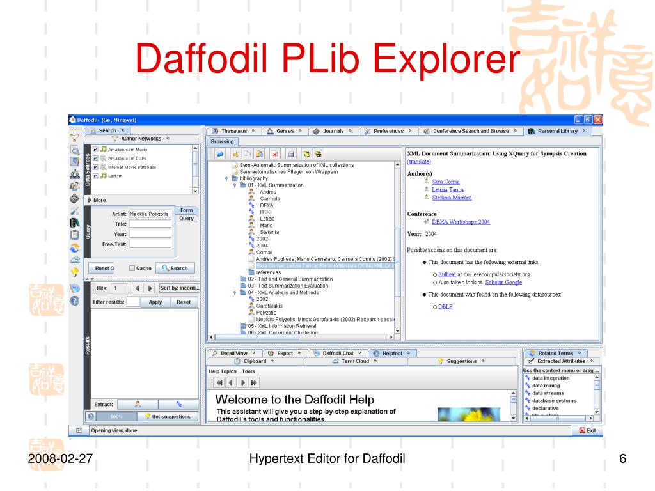This screenshot has height=491, width=655.
Task: Open the hierarchy classification sidebar icon
Action: (x=75, y=174)
